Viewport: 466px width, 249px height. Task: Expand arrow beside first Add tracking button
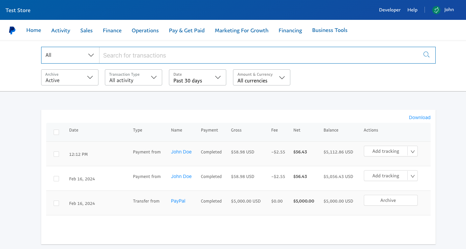413,151
